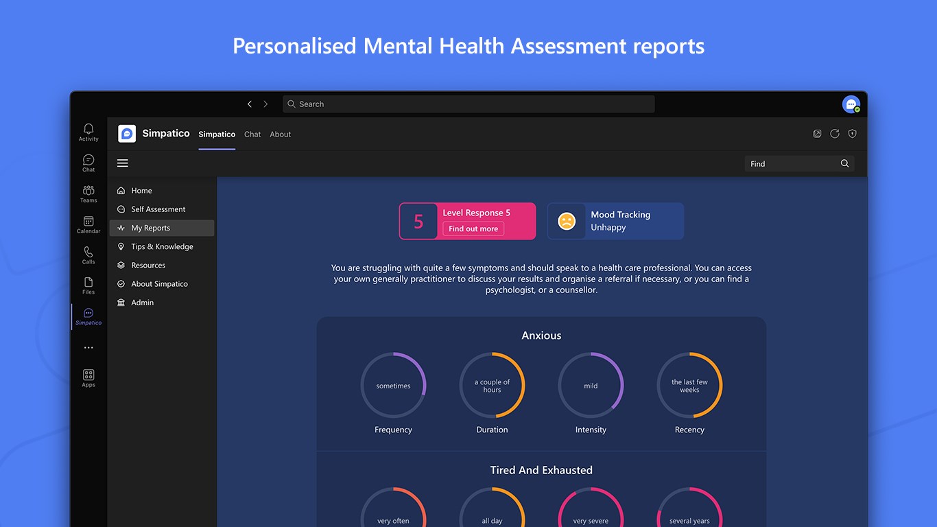
Task: Click the Teams Search box
Action: click(x=468, y=104)
